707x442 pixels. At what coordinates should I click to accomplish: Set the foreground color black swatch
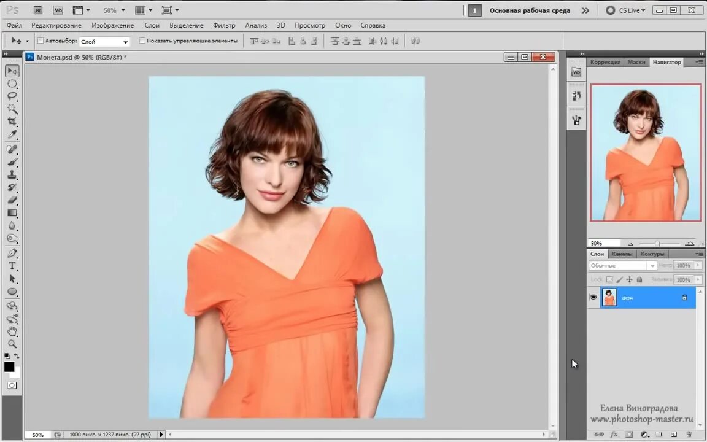click(9, 366)
